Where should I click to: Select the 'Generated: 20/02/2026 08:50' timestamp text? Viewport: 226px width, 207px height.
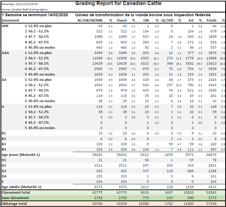click(20, 4)
